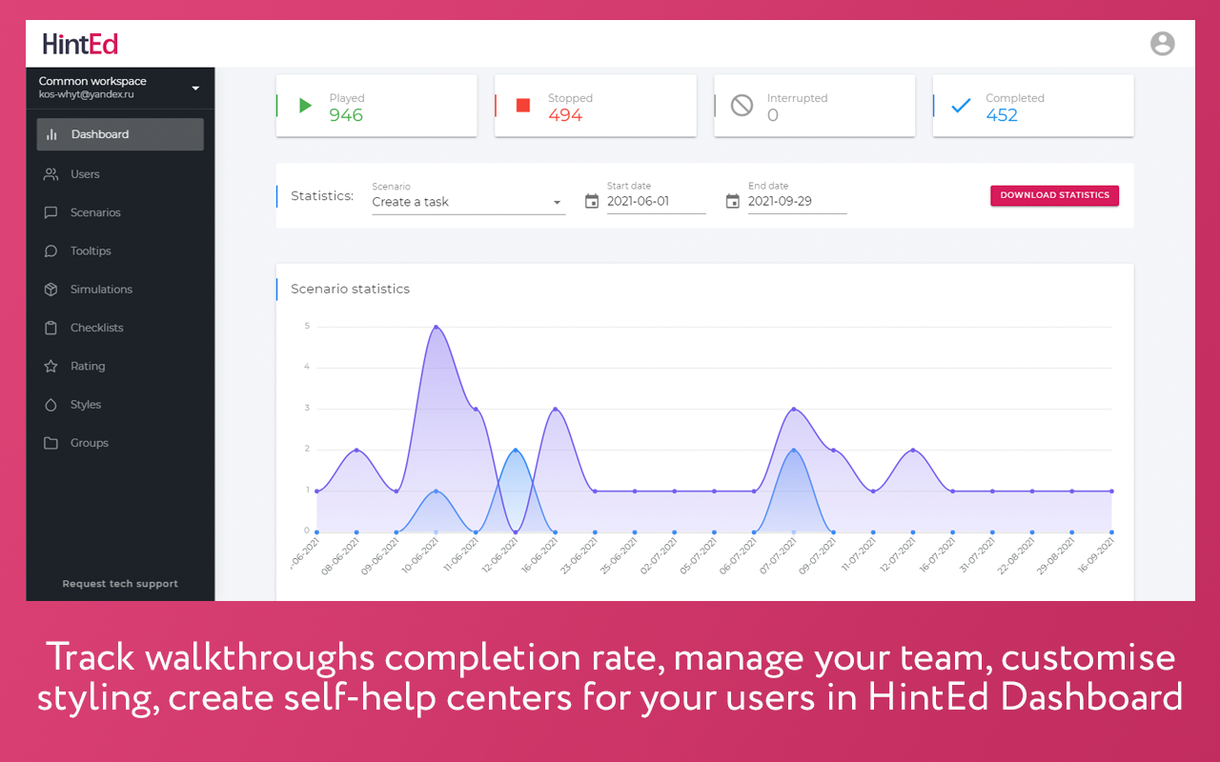Click the Users people icon
1220x762 pixels.
[51, 174]
